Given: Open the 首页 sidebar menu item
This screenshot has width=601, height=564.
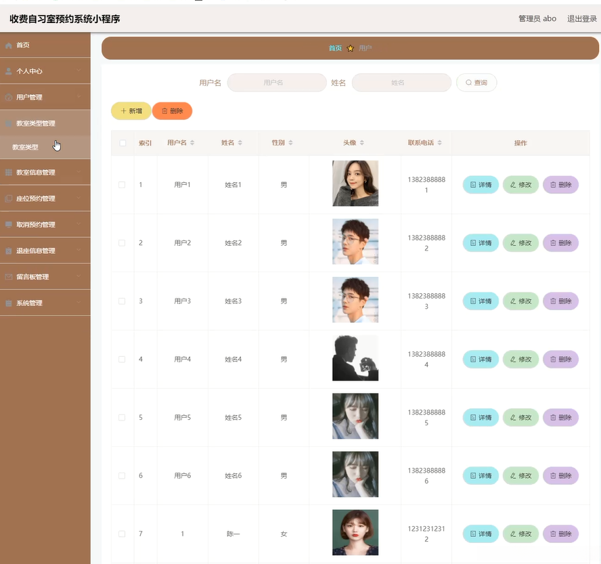Looking at the screenshot, I should pyautogui.click(x=45, y=45).
